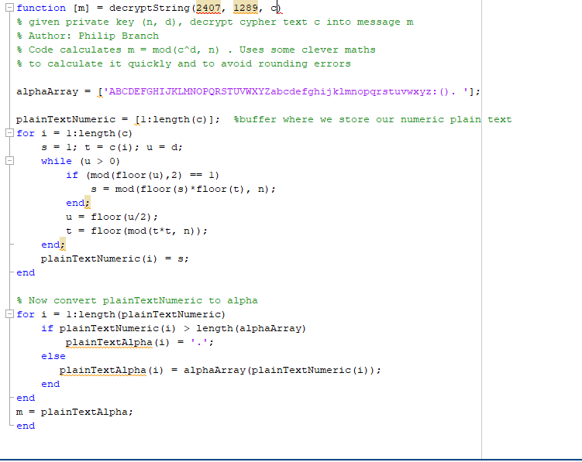Click 'if plainTextNumeric(i) > length(alphaArray)' line
Screen dimensions: 582x462
click(174, 328)
